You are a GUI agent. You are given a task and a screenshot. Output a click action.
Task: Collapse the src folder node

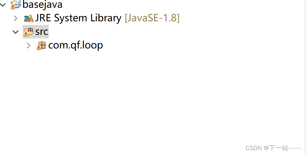[16, 32]
